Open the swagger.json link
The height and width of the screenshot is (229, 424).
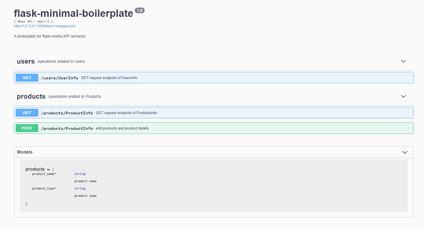click(44, 26)
